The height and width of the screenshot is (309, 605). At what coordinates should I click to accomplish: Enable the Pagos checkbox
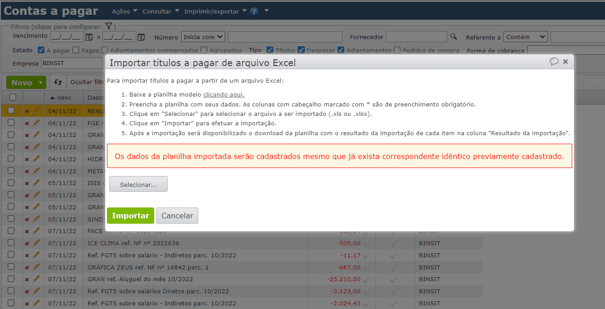[x=76, y=50]
